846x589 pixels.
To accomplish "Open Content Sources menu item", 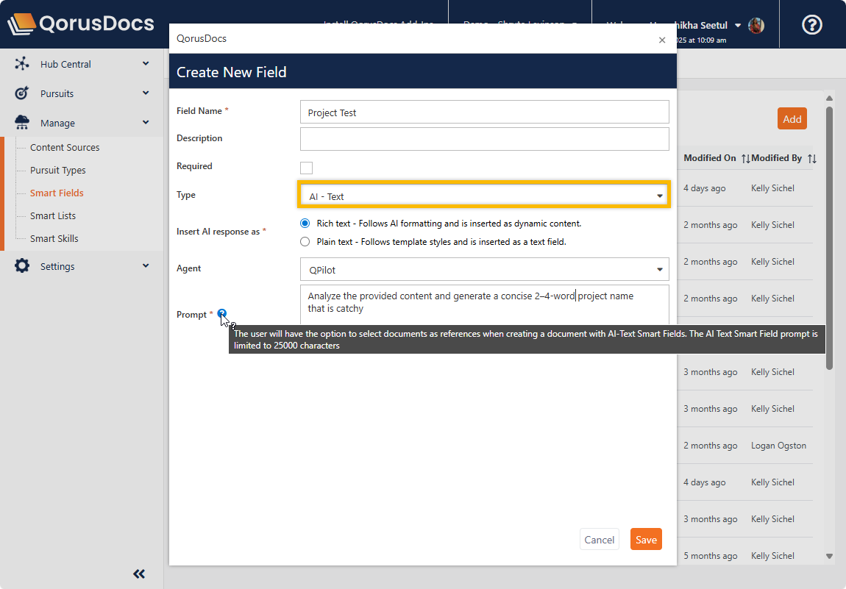I will [65, 147].
